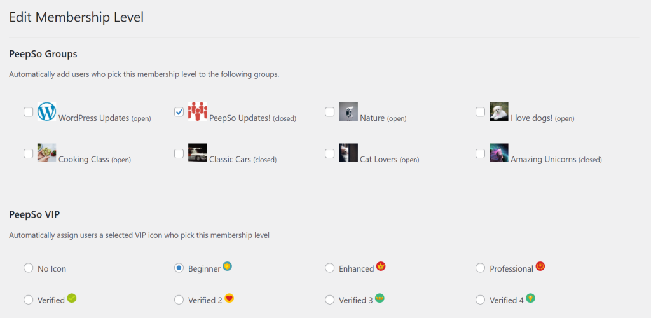Check the WordPress Updates group checkbox
651x318 pixels.
click(x=28, y=112)
